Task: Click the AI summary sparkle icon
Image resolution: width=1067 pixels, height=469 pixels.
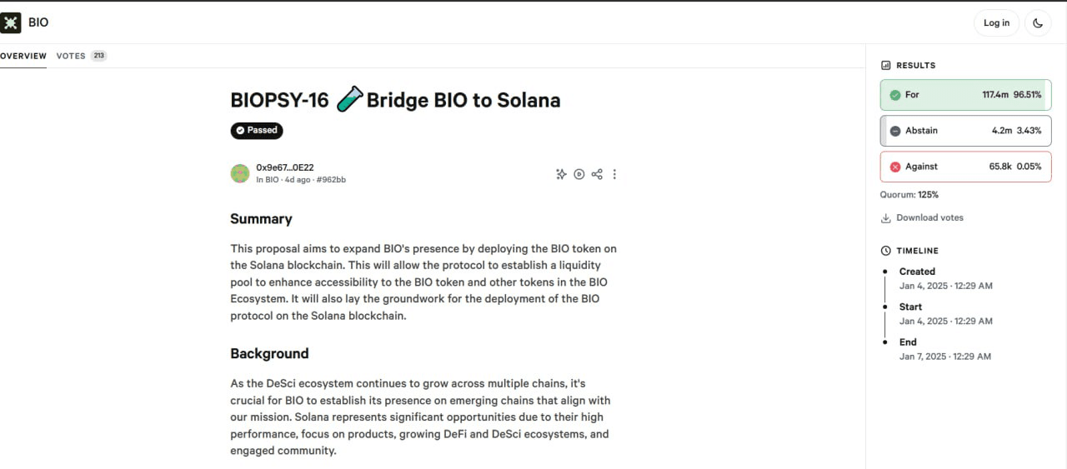Action: pos(561,174)
